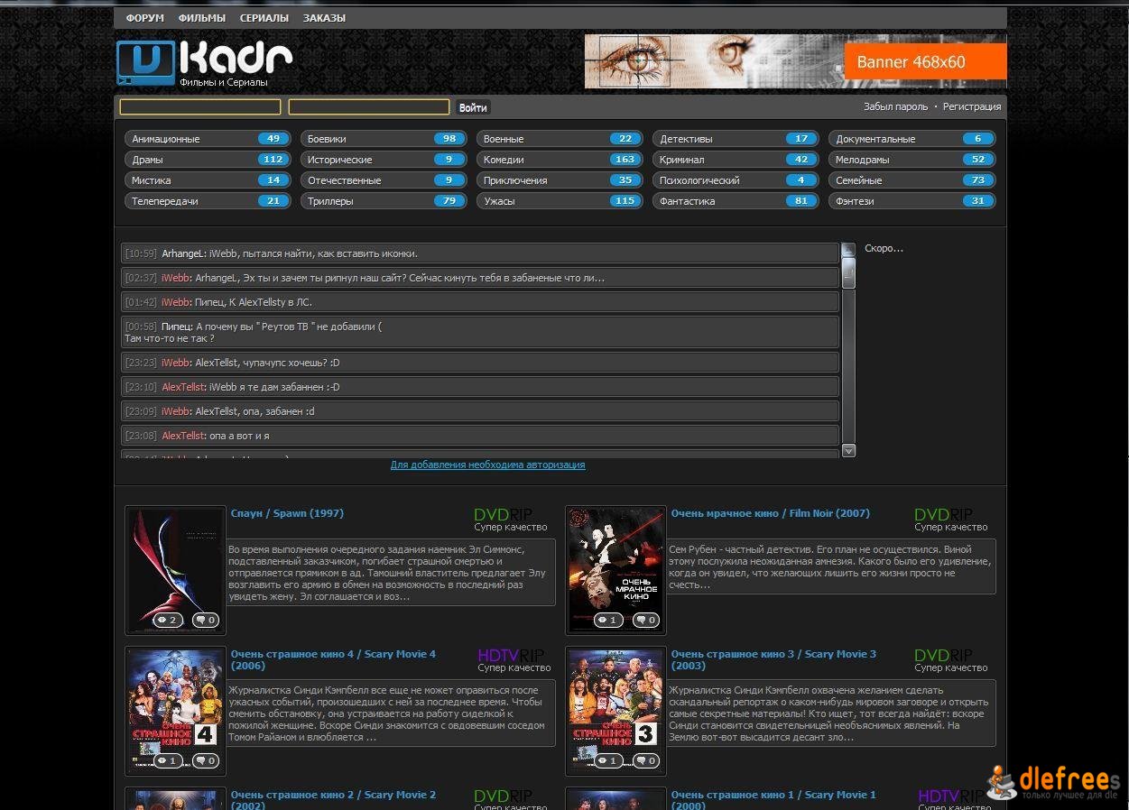1129x810 pixels.
Task: Select the Комедии category with 163 items
Action: (560, 160)
